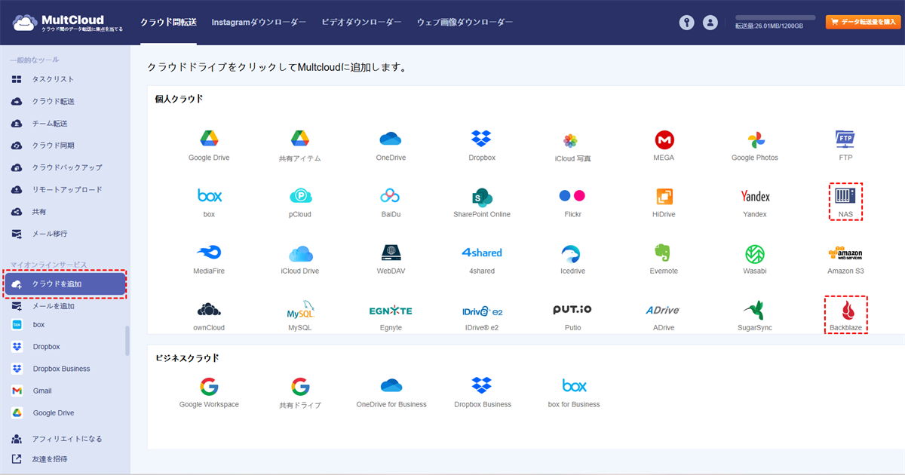Pick the Evernote elephant icon
The height and width of the screenshot is (475, 905).
664,253
